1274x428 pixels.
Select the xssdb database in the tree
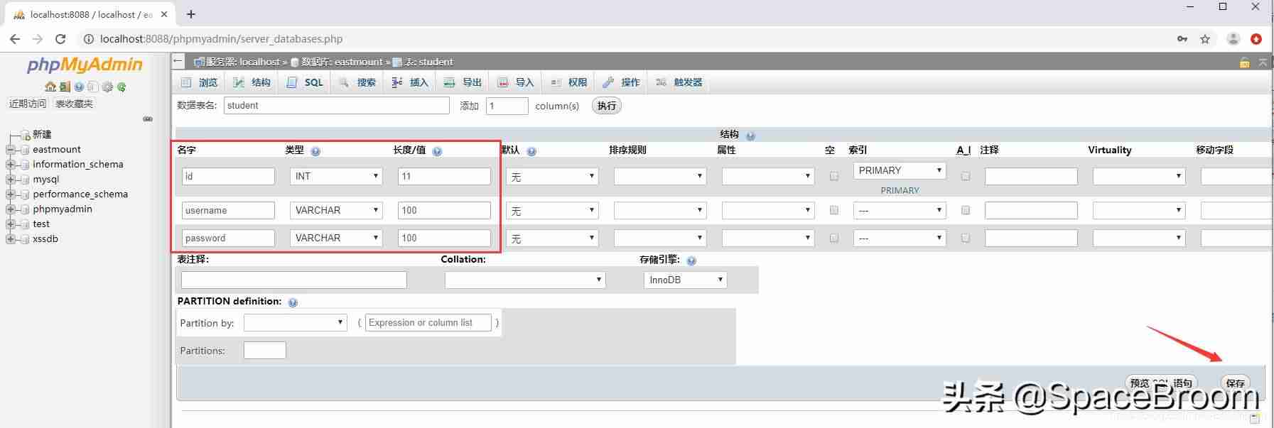click(45, 239)
